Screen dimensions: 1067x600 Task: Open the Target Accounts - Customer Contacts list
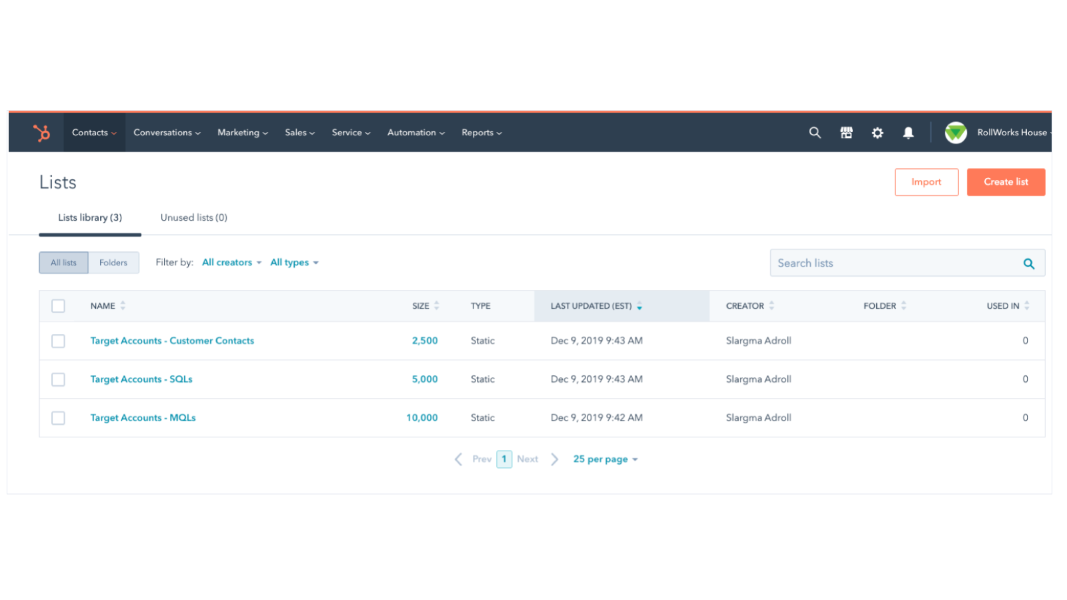point(171,340)
